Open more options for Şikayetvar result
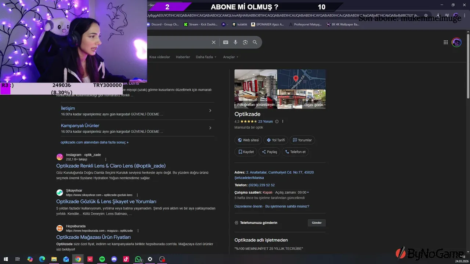The width and height of the screenshot is (470, 264). tap(137, 195)
